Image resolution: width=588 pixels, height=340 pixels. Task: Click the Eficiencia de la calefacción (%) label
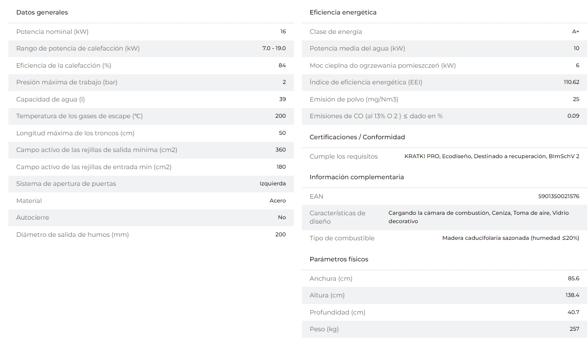click(64, 65)
